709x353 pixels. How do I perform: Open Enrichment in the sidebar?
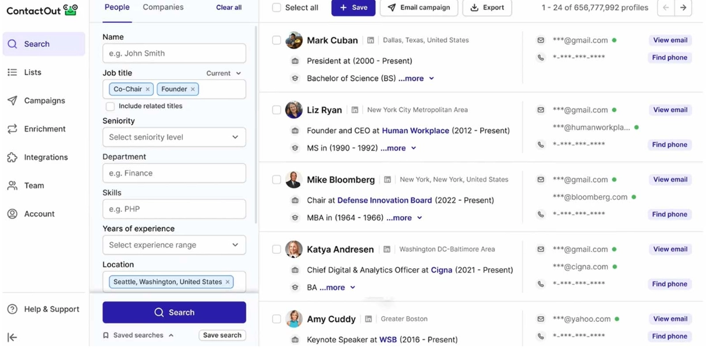44,129
